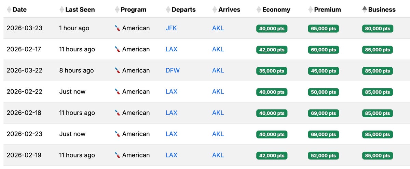Click the sort arrows beside Date header
The image size is (410, 169).
(x=9, y=10)
